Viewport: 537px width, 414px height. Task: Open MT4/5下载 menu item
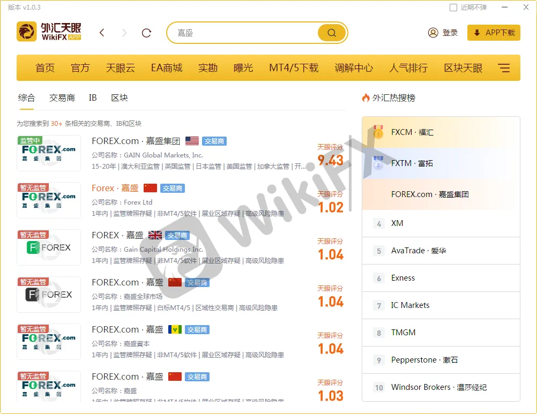(x=294, y=67)
